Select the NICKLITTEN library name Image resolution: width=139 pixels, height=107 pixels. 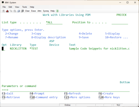point(18,49)
